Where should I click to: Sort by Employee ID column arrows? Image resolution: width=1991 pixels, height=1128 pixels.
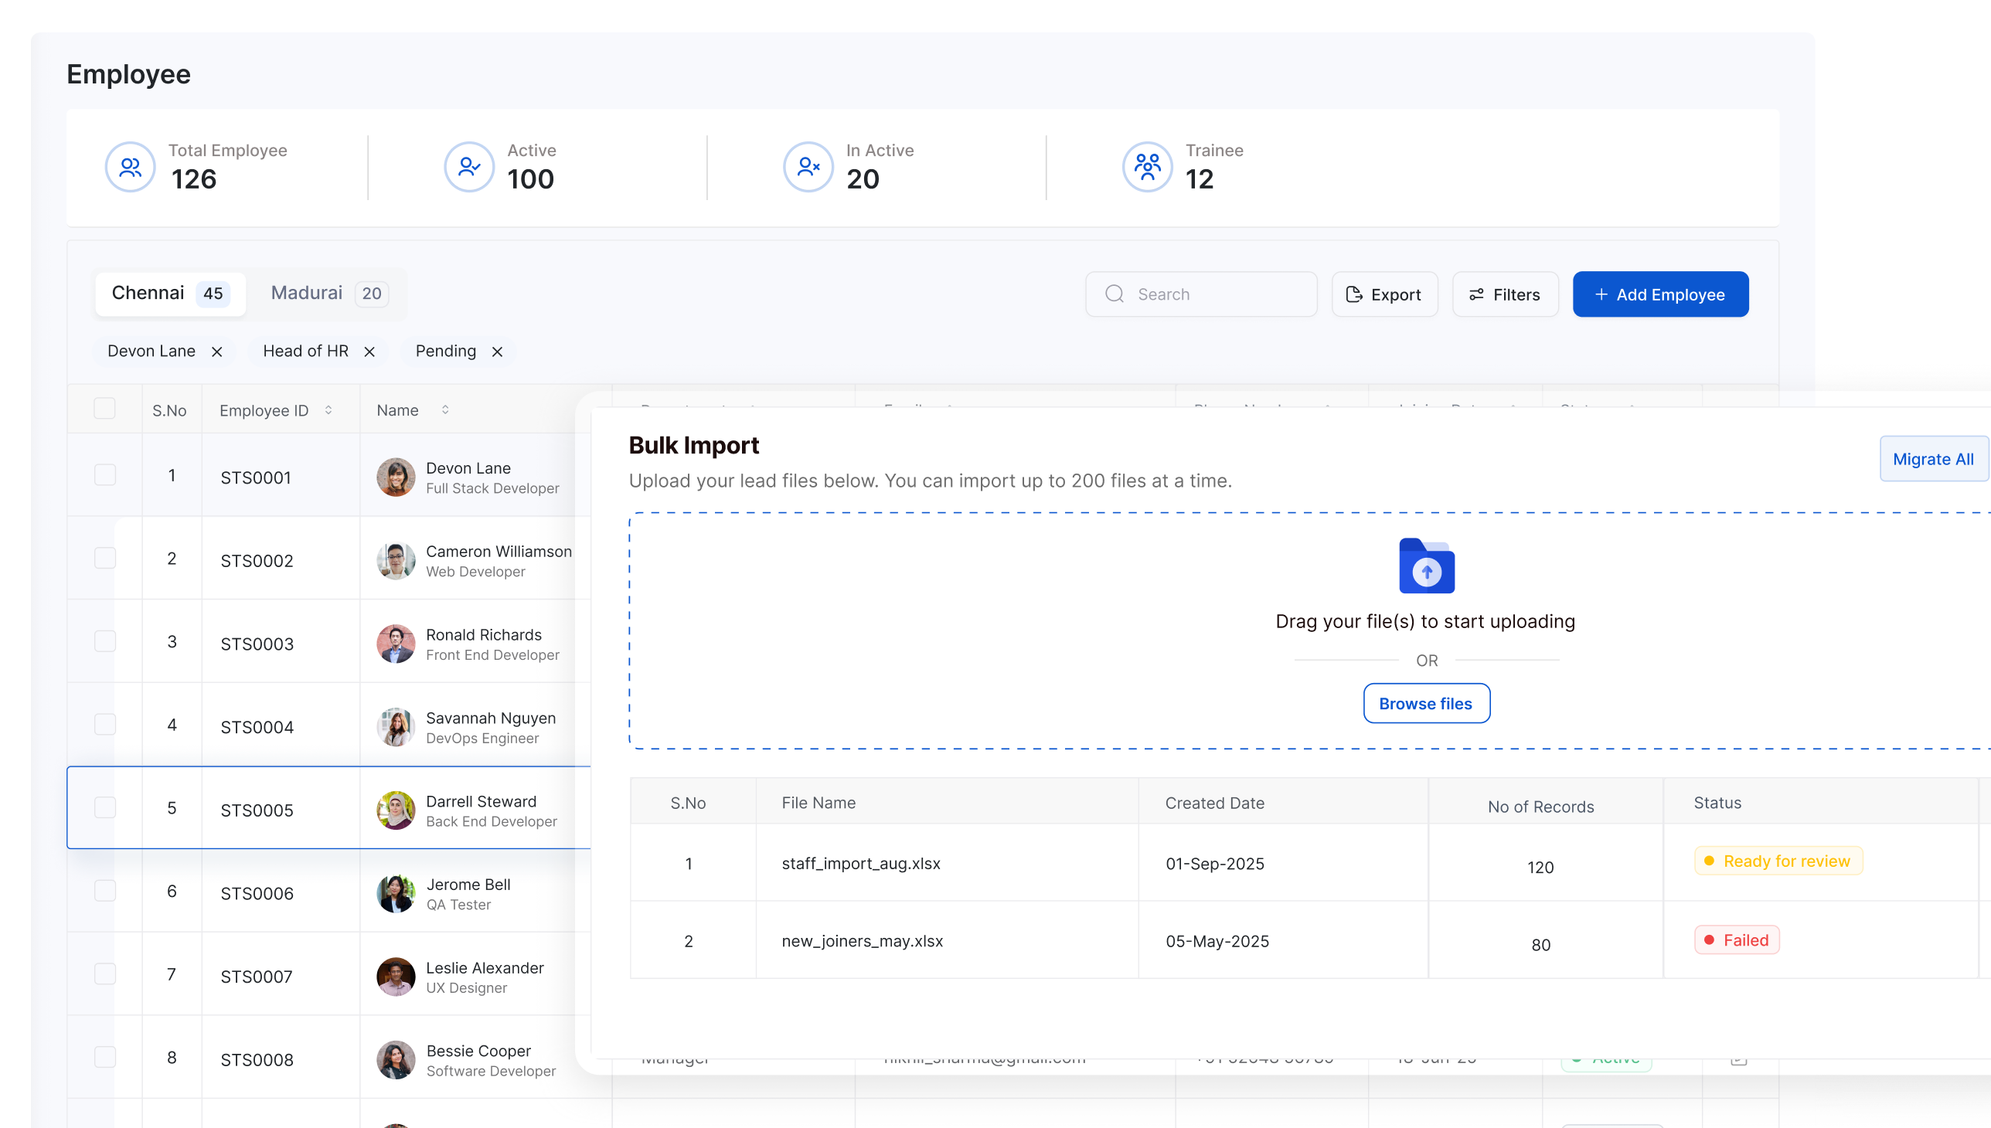pyautogui.click(x=328, y=409)
